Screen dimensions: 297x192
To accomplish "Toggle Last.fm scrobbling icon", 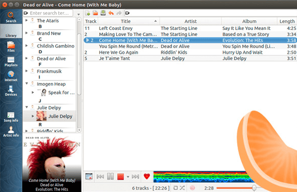I will (x=192, y=188).
